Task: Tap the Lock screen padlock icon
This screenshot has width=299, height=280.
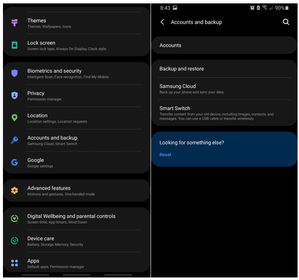Action: click(x=14, y=45)
